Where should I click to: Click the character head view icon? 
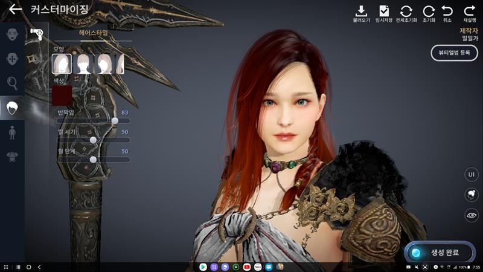click(x=472, y=195)
